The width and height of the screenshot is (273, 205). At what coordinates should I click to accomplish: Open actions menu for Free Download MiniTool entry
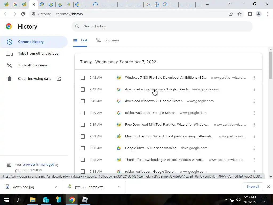pyautogui.click(x=254, y=125)
